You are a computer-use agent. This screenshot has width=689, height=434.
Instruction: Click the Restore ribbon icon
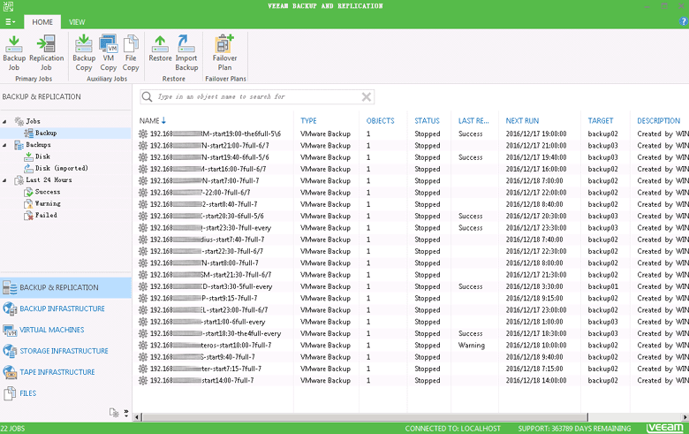(160, 49)
